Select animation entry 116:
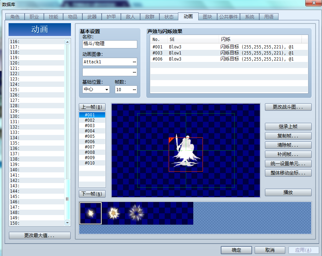322x256 pixels. click(37, 41)
